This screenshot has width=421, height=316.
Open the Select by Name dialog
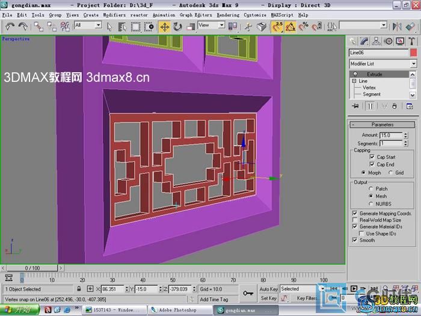tap(122, 26)
